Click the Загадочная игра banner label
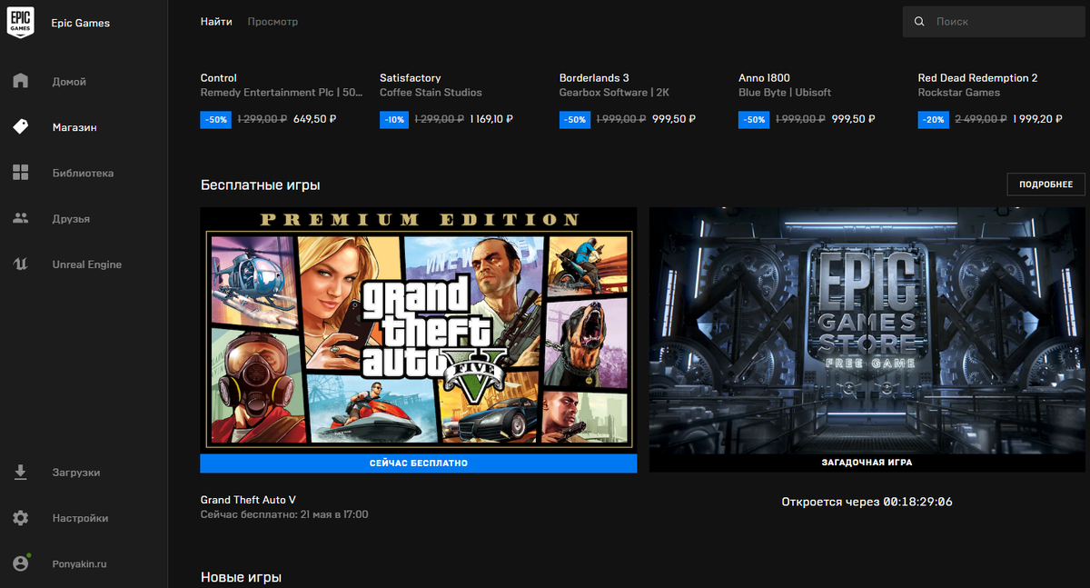Image resolution: width=1090 pixels, height=588 pixels. pos(867,463)
